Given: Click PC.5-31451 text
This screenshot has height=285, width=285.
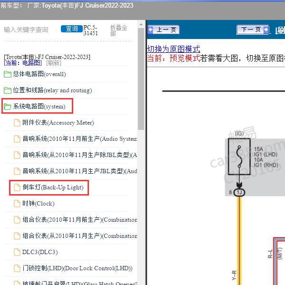Looking at the screenshot, I should [90, 30].
